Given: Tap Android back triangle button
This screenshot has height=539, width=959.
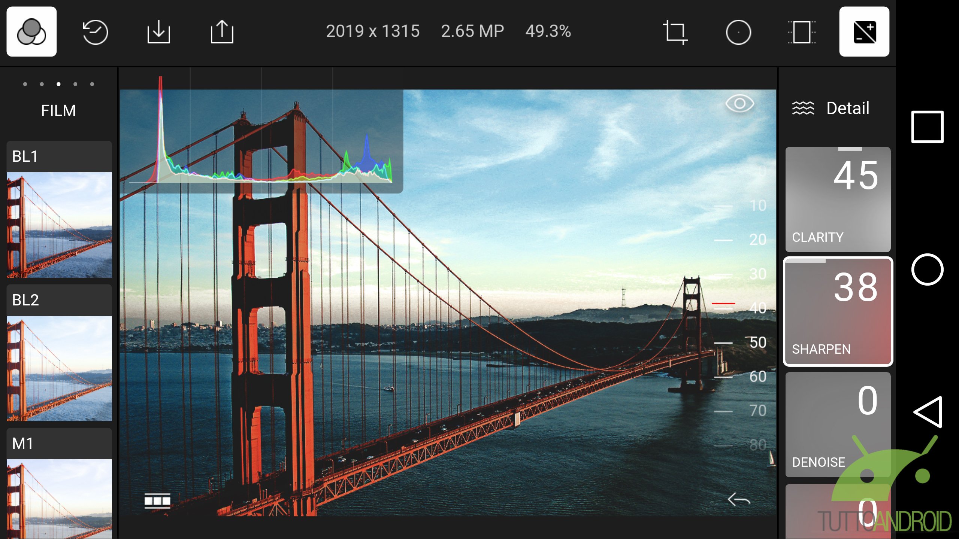Looking at the screenshot, I should (x=928, y=412).
